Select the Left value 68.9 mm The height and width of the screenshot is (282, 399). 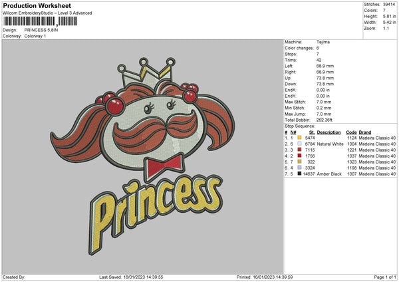[325, 66]
